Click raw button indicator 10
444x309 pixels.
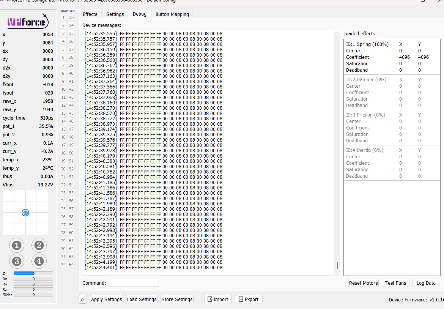[x=63, y=89]
